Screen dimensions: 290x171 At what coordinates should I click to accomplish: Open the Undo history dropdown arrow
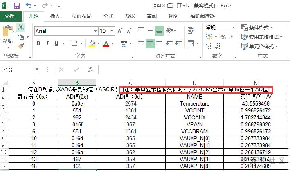point(35,6)
